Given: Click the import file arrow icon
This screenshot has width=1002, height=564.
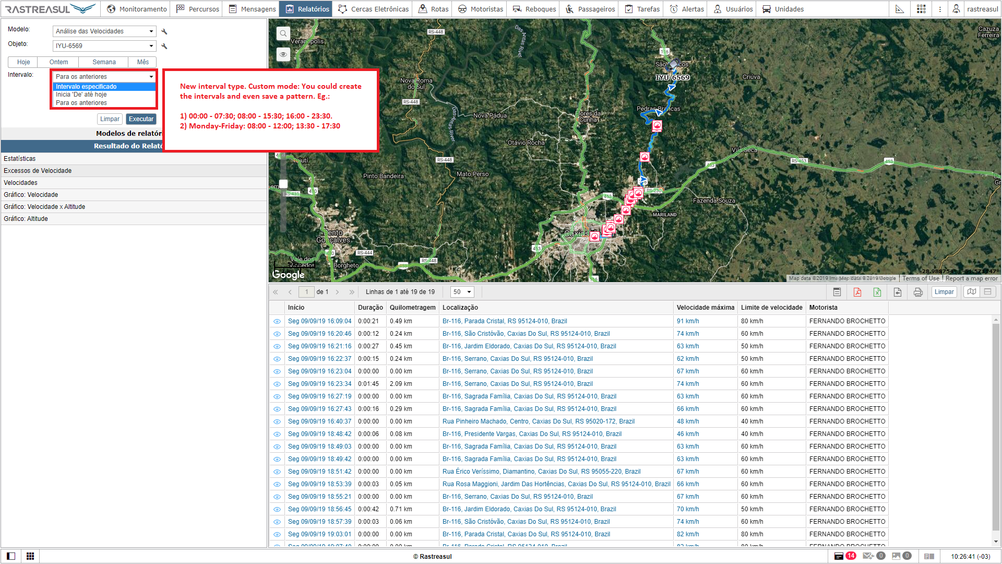Looking at the screenshot, I should (898, 292).
